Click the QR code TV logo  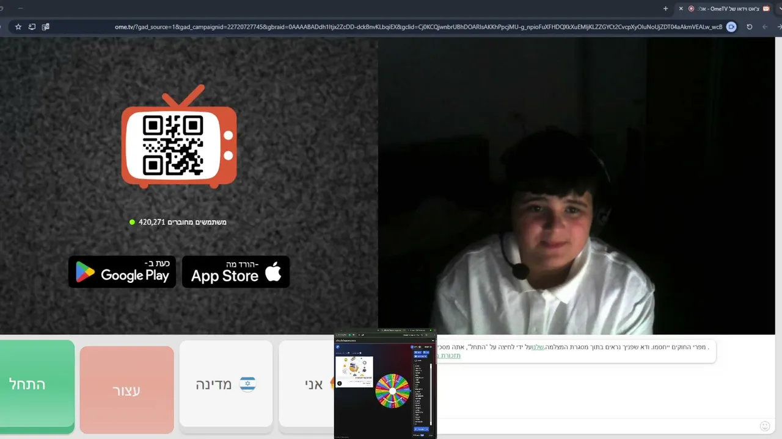pyautogui.click(x=179, y=137)
